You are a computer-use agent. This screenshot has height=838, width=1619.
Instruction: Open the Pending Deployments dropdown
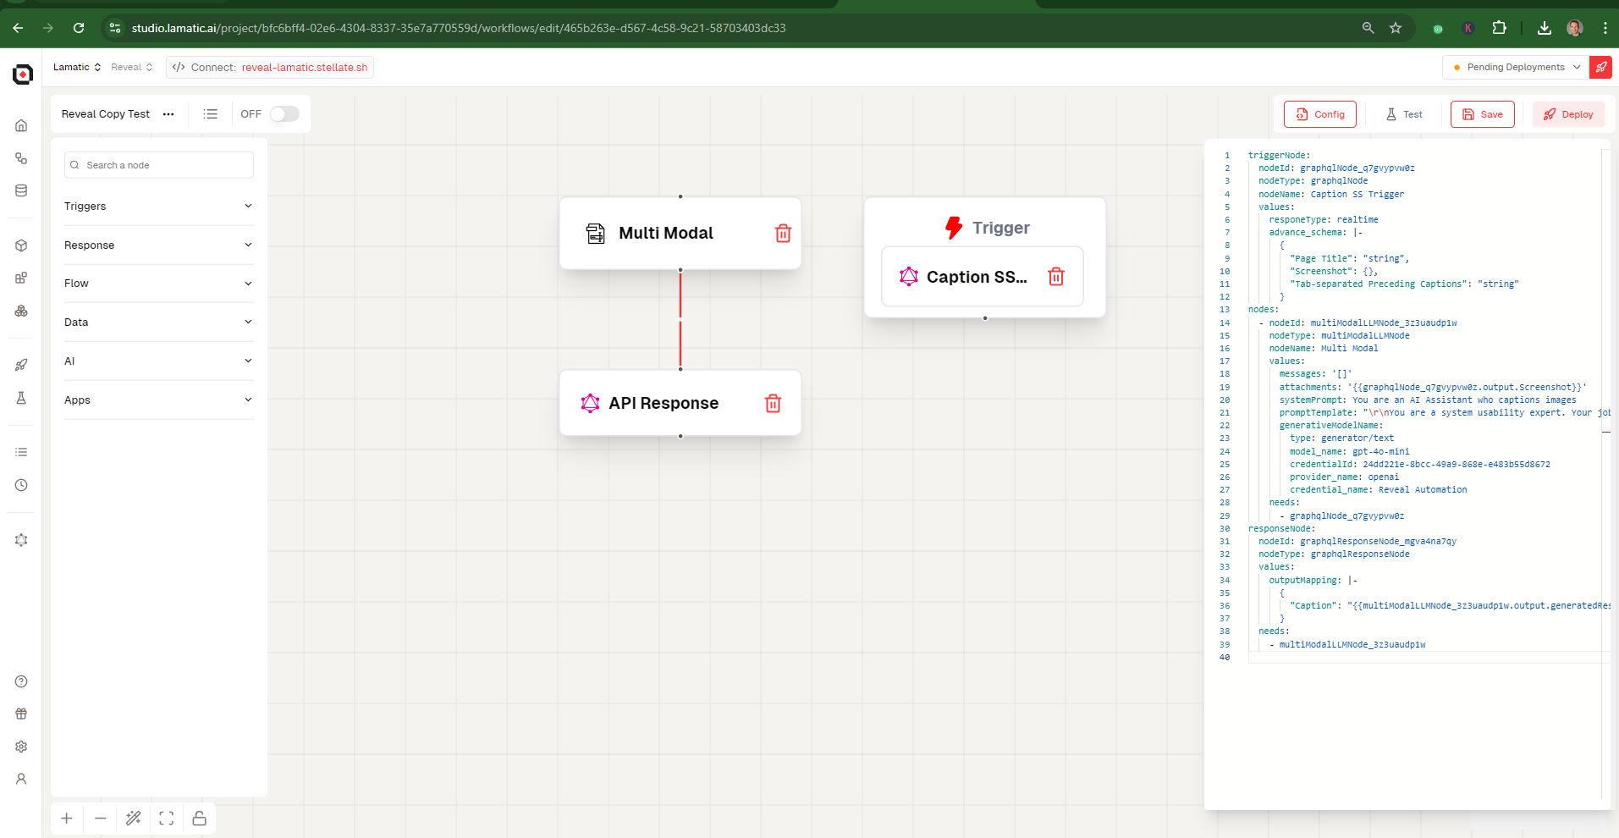[1515, 68]
